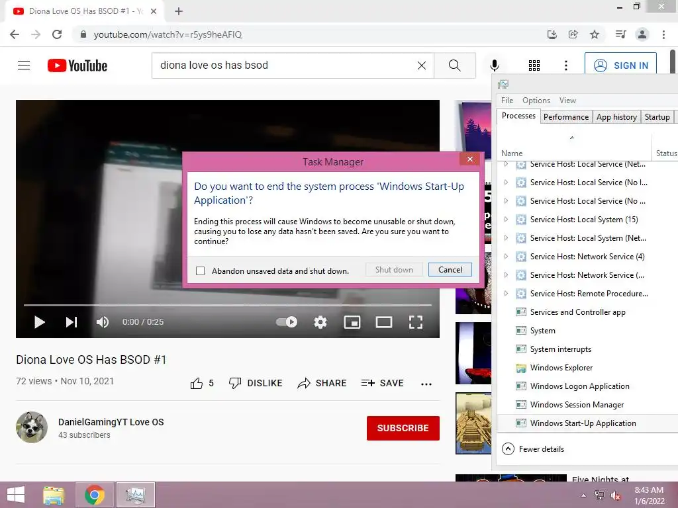Open the Windows Start button
678x508 pixels.
tap(16, 495)
